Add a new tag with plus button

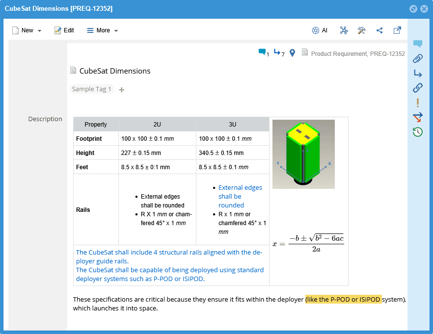[122, 90]
